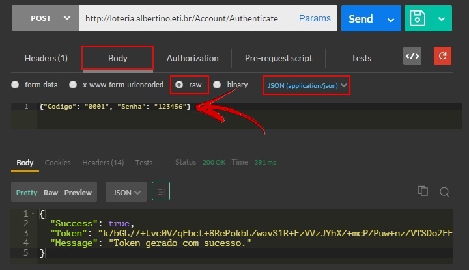The height and width of the screenshot is (270, 469).
Task: Click the "Token" value line in response
Action: click(251, 234)
